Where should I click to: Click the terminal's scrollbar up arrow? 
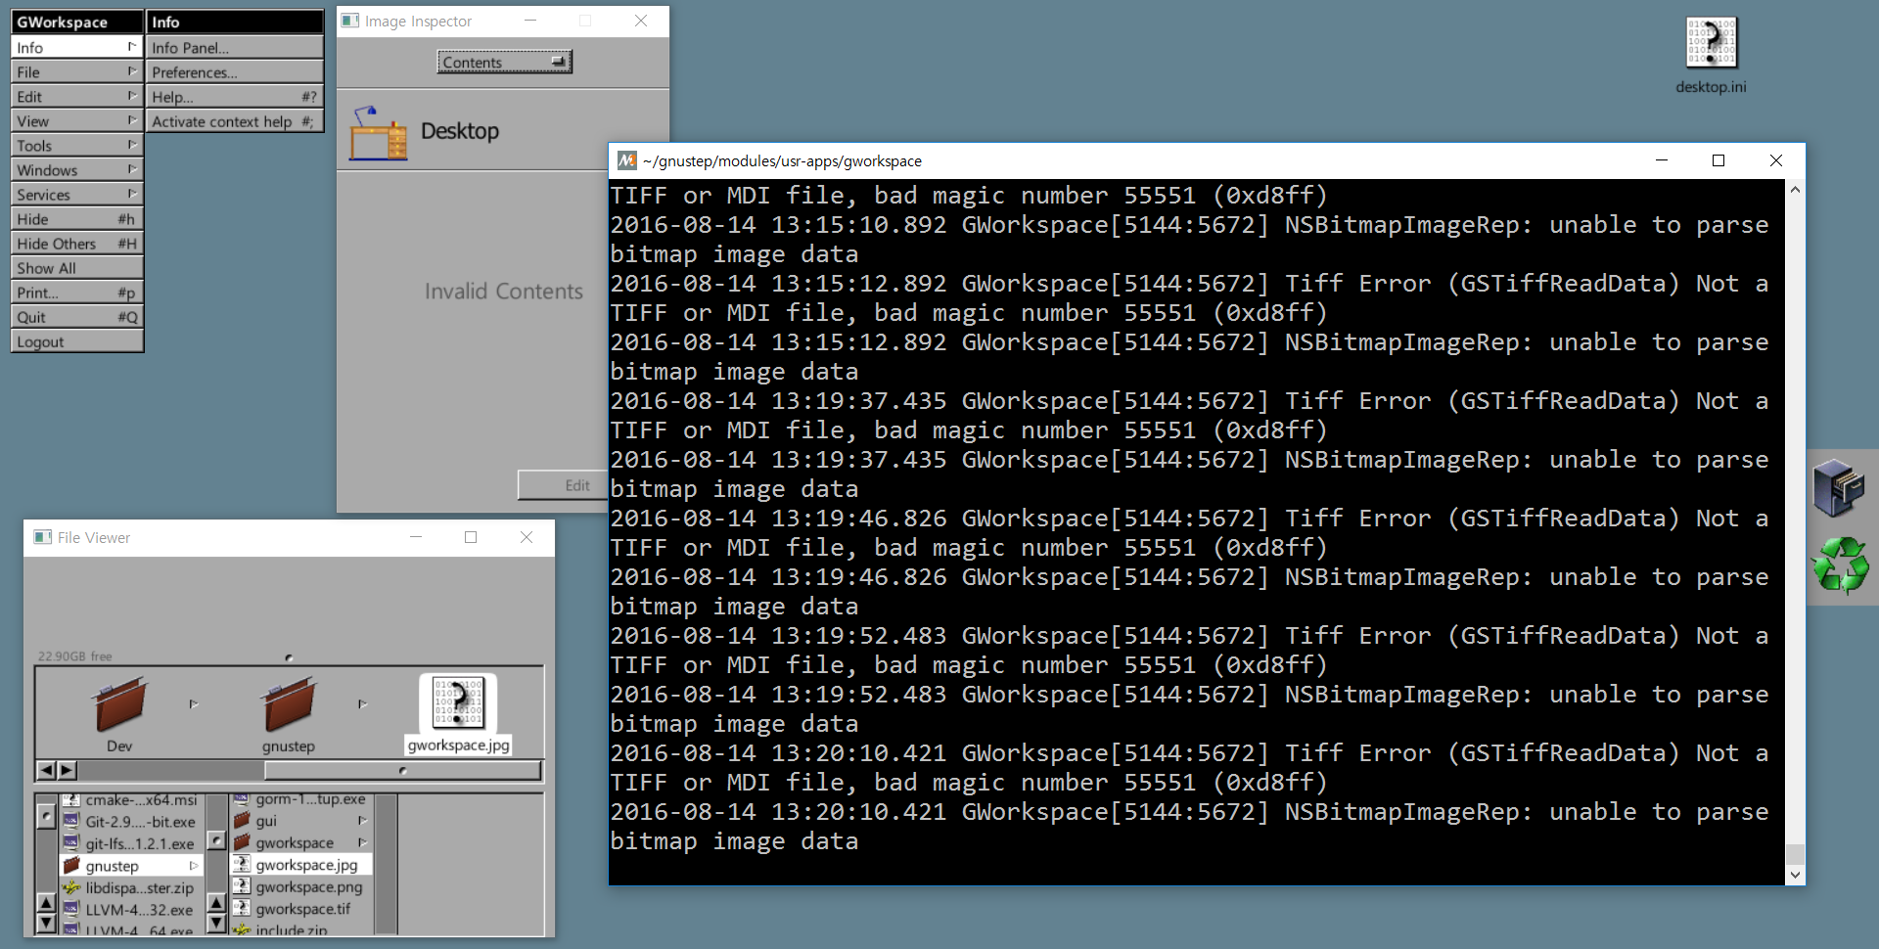click(x=1795, y=190)
